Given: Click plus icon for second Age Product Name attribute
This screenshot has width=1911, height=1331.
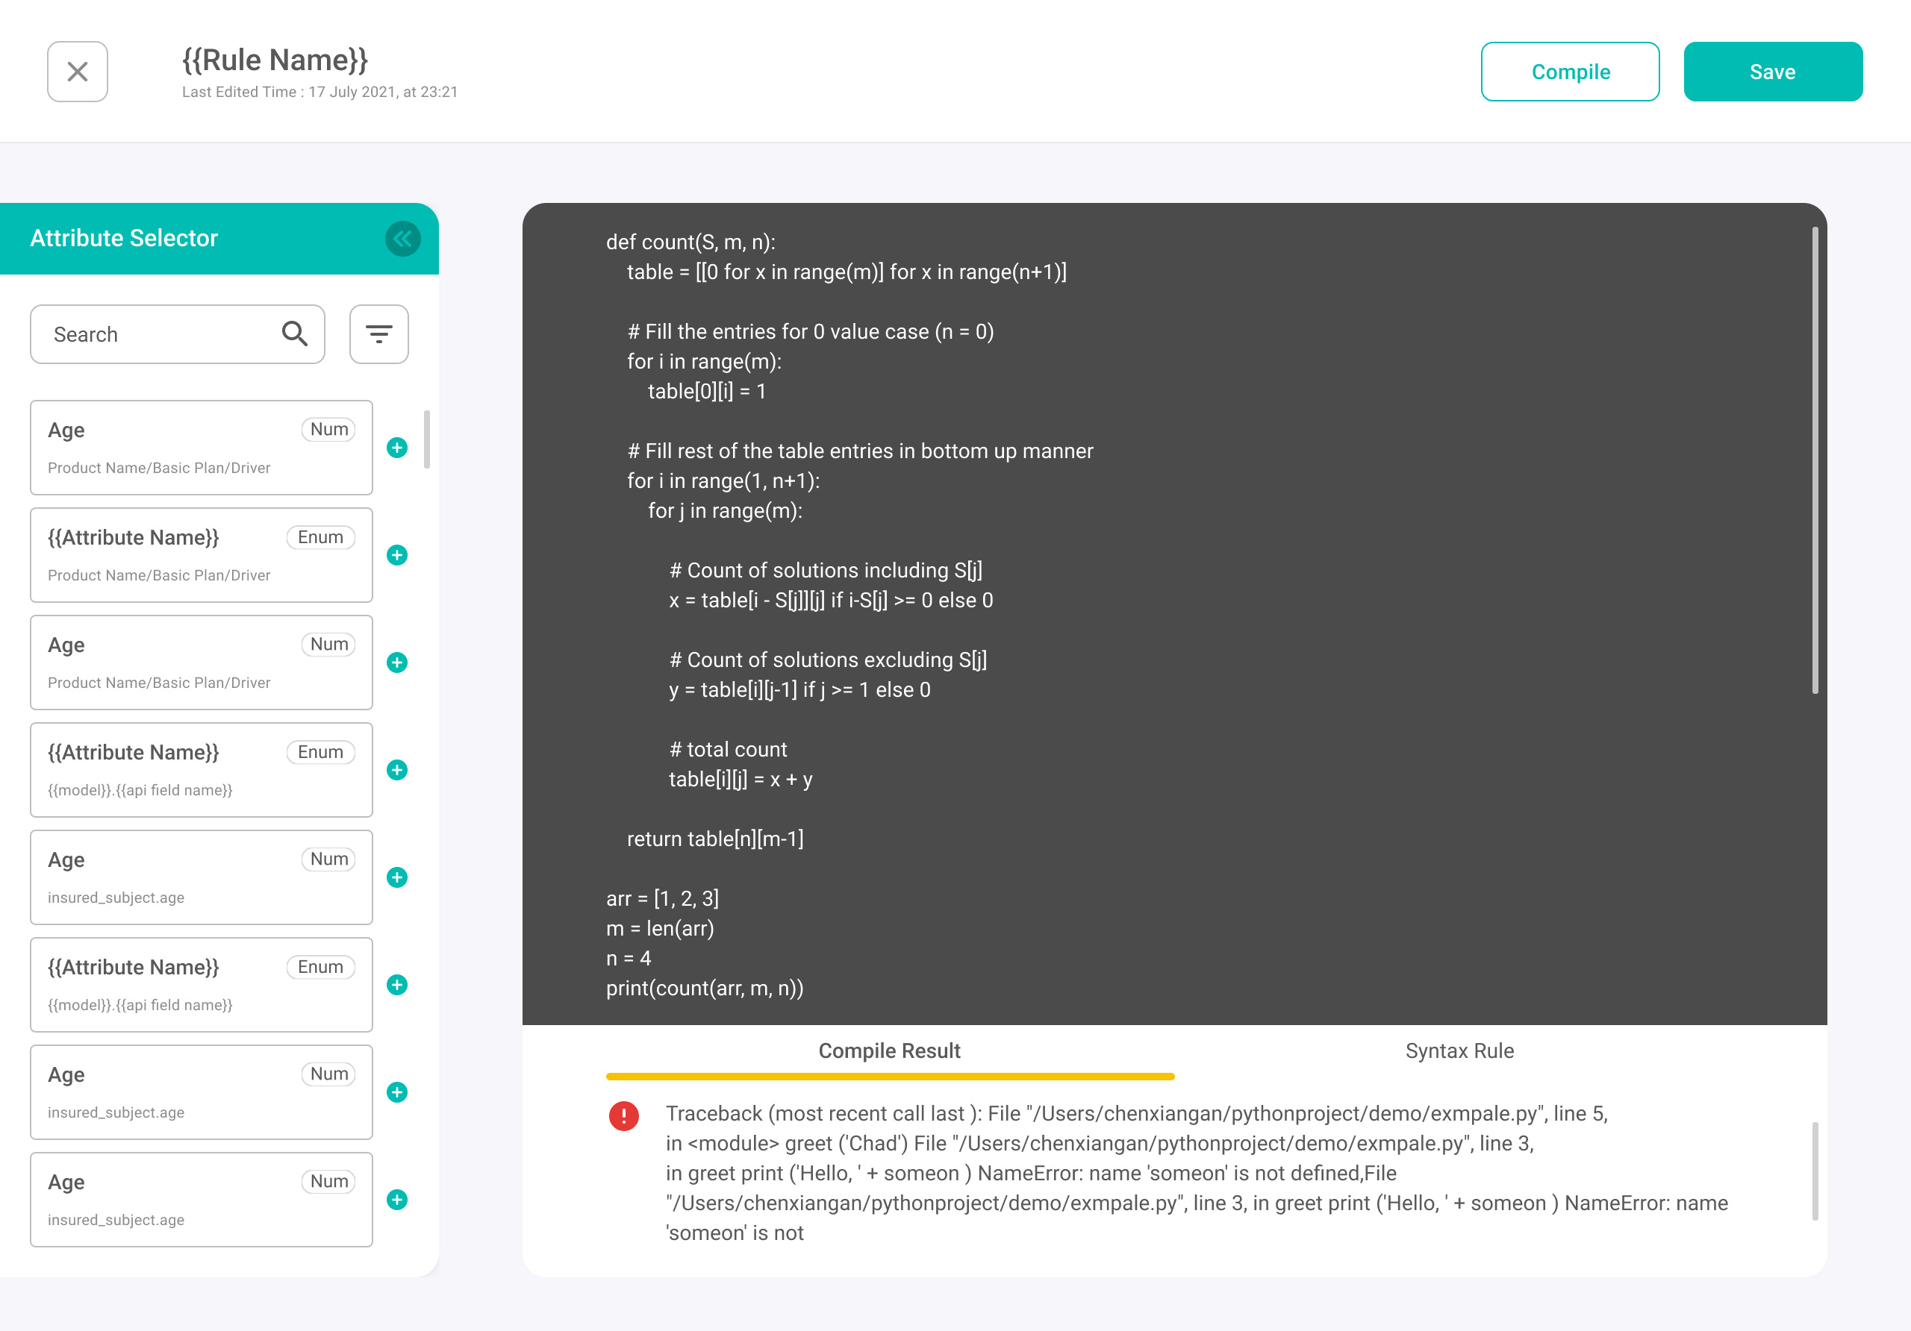Looking at the screenshot, I should click(397, 663).
